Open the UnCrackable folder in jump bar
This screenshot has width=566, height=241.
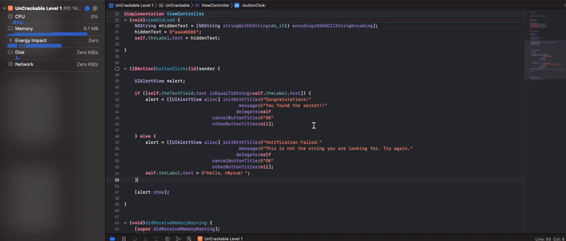pyautogui.click(x=177, y=5)
